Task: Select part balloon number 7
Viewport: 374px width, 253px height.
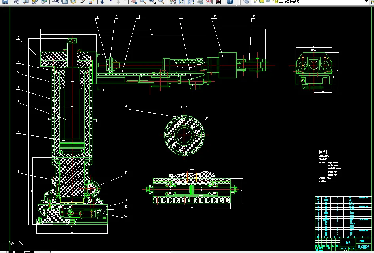Action: click(x=18, y=38)
